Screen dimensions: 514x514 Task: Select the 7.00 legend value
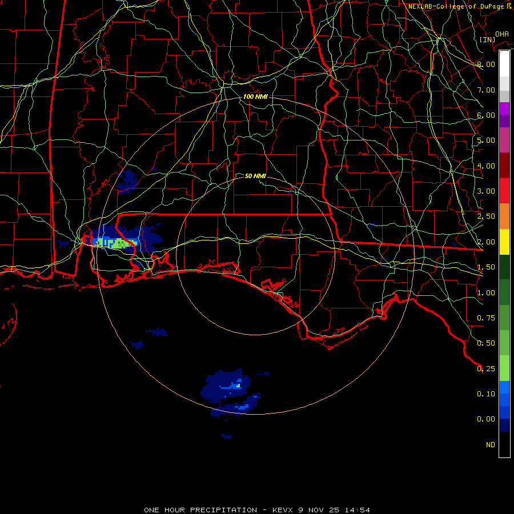pos(486,90)
